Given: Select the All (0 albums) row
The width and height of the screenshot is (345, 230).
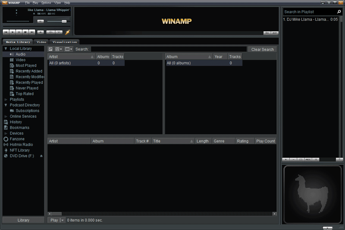Looking at the screenshot, I should tap(204, 63).
